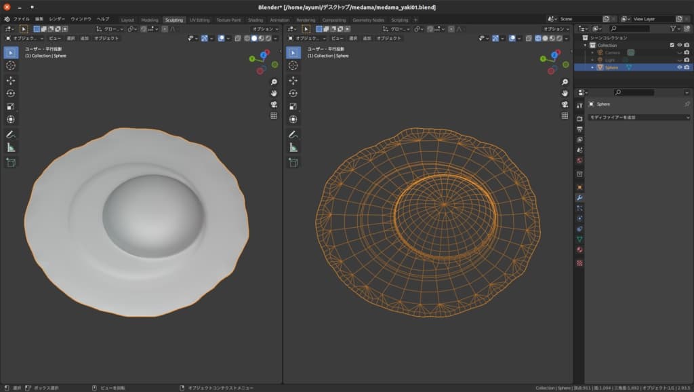Collapse the Collection tree in outliner
The height and width of the screenshot is (392, 694).
pyautogui.click(x=584, y=45)
